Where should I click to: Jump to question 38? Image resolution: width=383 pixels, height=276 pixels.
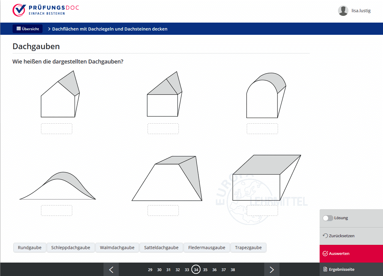click(233, 270)
